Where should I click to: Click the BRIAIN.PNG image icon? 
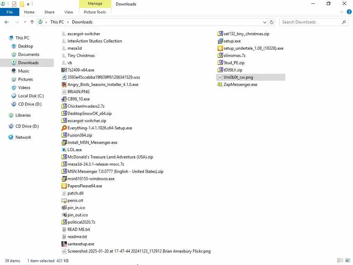tap(64, 92)
